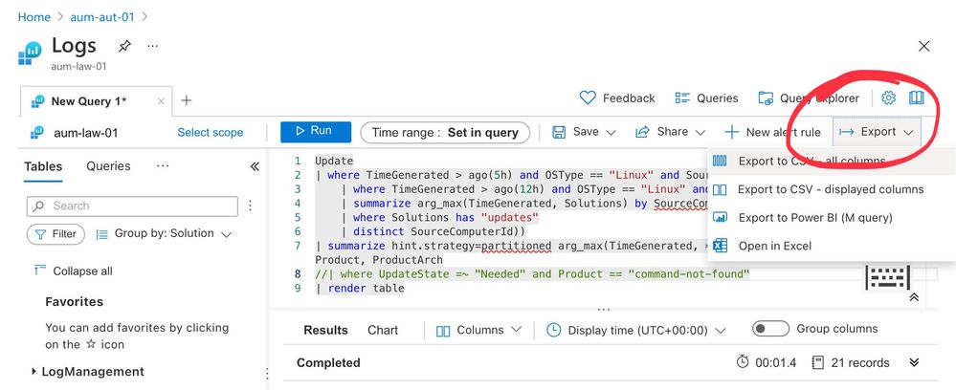This screenshot has height=390, width=956.
Task: Choose Export to CSV - displayed columns
Action: 832,189
